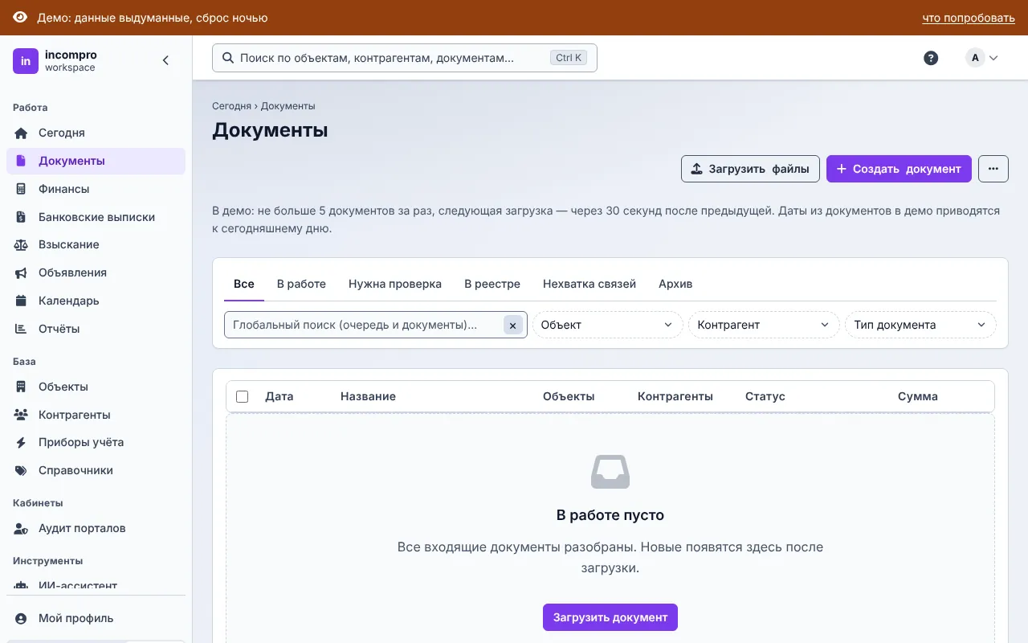Switch to the Архив tab

[x=675, y=284]
